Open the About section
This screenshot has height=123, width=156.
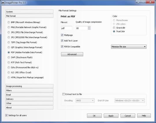(x=29, y=107)
